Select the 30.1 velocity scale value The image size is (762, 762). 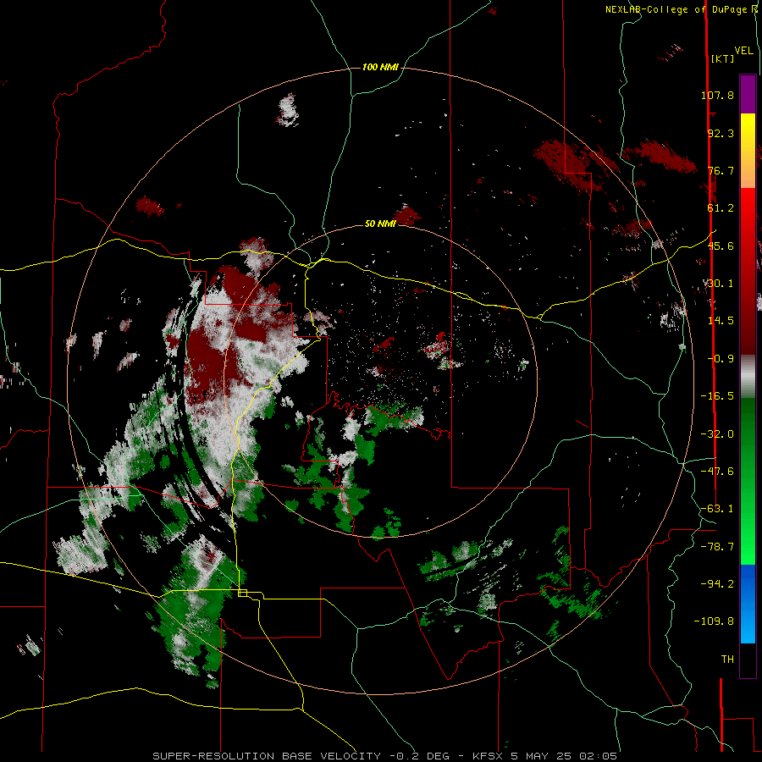pos(721,284)
